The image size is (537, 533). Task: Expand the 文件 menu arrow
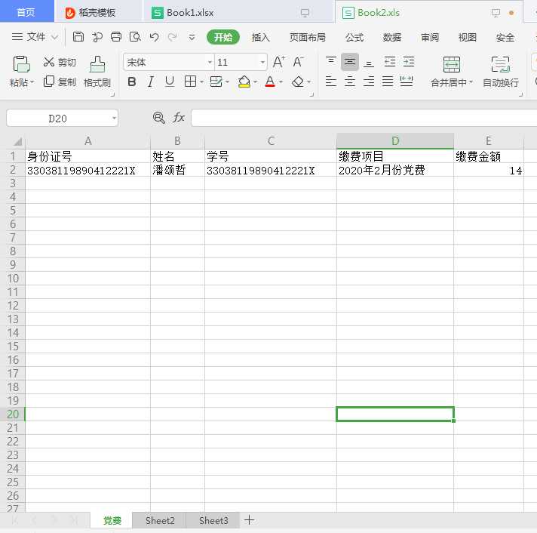pyautogui.click(x=54, y=37)
